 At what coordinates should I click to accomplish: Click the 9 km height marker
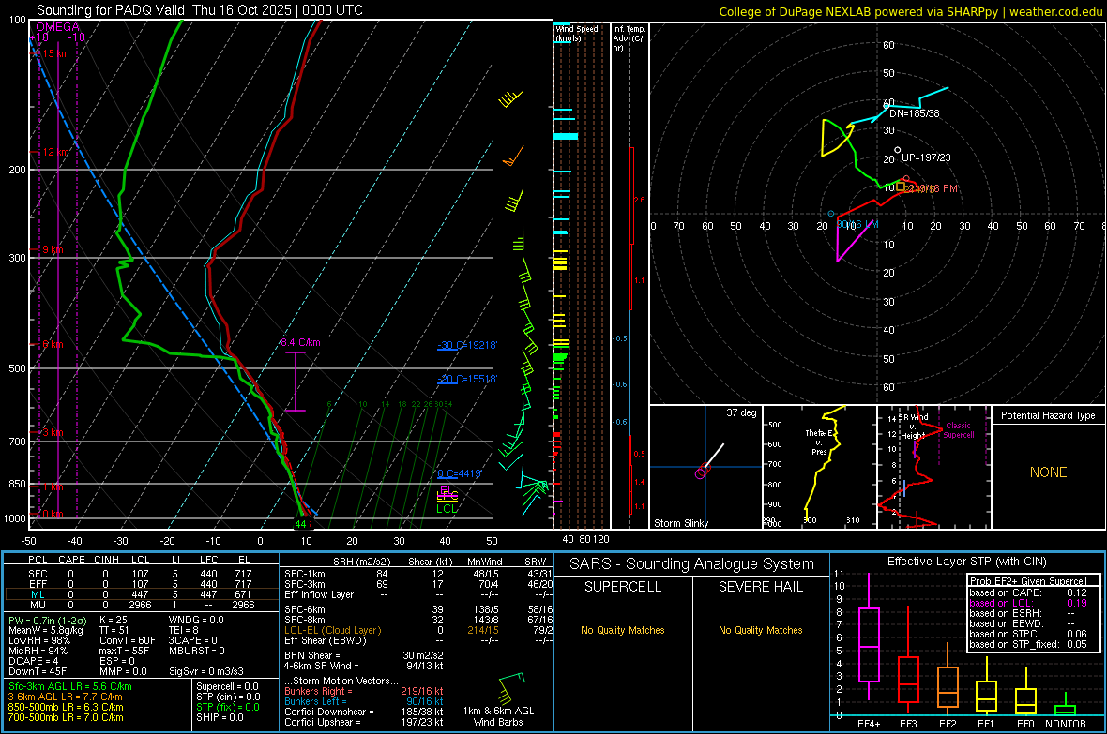pyautogui.click(x=53, y=250)
